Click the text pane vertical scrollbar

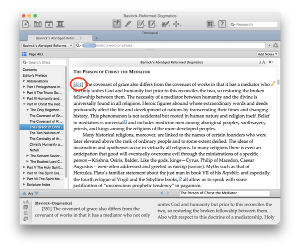[x=278, y=82]
